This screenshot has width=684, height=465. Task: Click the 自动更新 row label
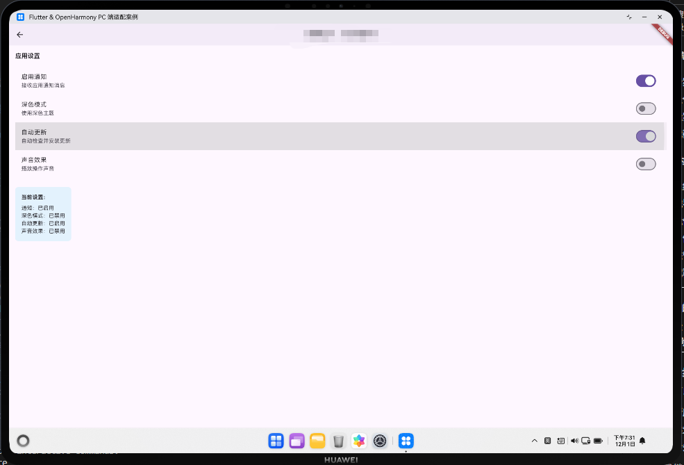pos(34,132)
